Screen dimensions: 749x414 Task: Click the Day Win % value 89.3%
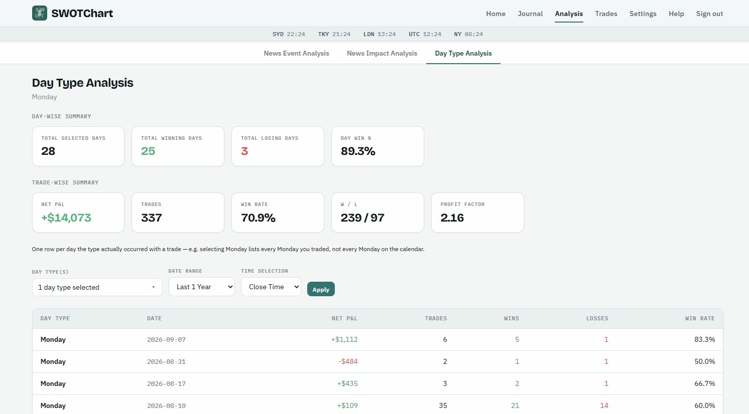click(x=358, y=151)
